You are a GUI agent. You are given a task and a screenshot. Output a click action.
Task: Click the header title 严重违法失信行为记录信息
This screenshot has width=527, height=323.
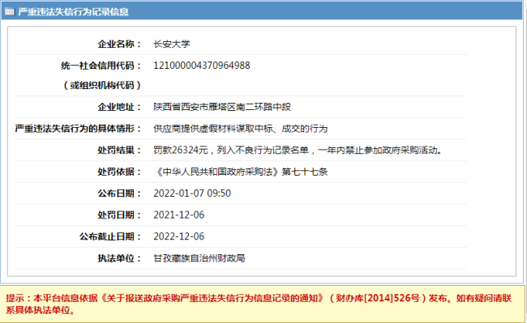[73, 12]
